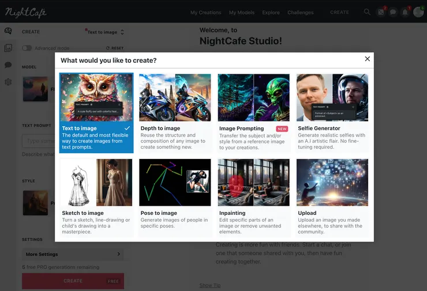Viewport: 427px width, 291px height.
Task: Click the living room inpainting thumbnail
Action: click(253, 183)
